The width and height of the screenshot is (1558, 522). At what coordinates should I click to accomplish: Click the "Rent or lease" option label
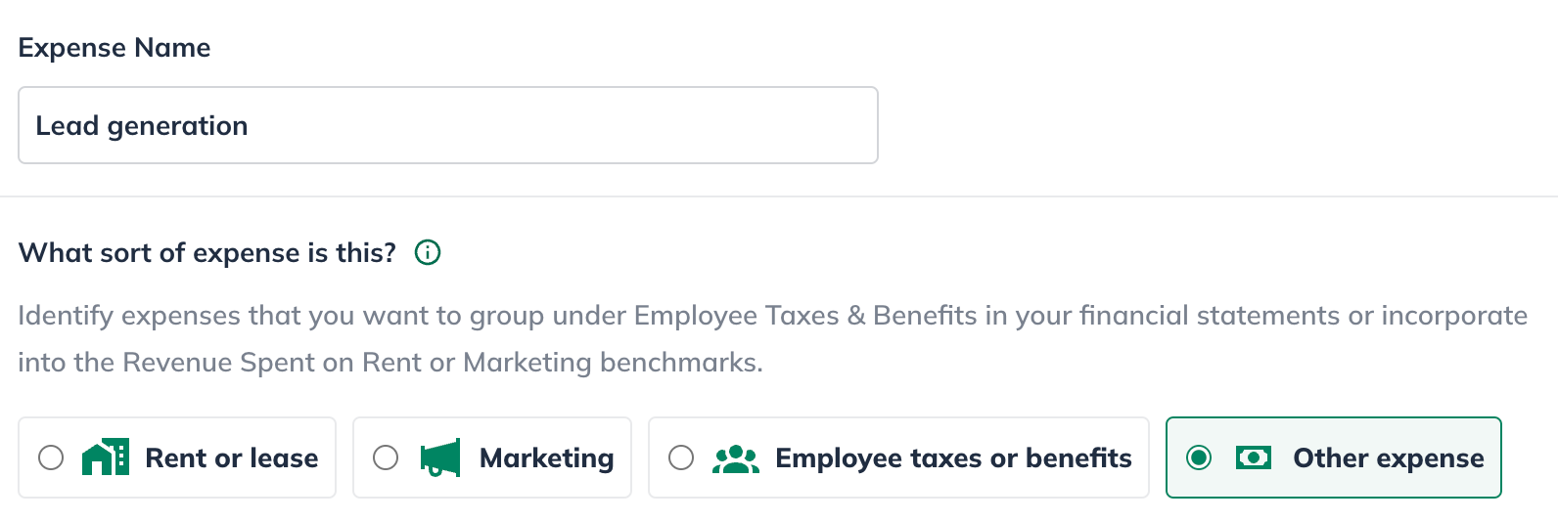click(231, 458)
